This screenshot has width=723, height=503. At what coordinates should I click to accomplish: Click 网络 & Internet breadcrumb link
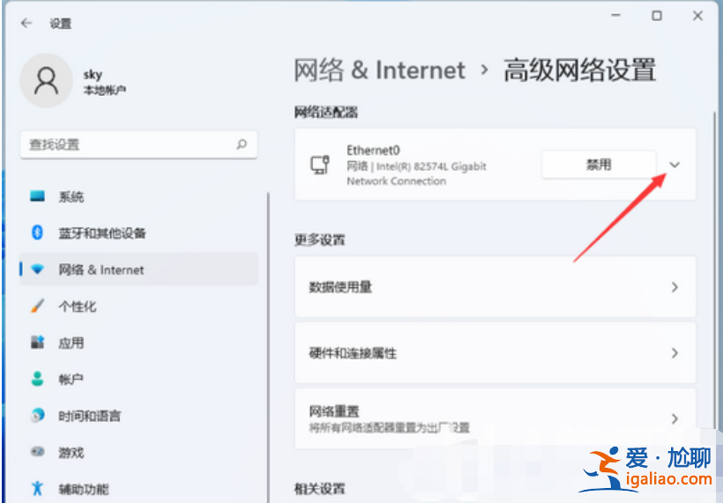(379, 70)
